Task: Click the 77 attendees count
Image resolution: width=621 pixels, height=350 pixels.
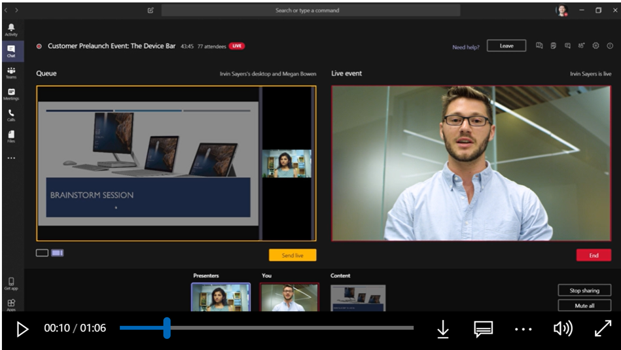Action: coord(212,46)
